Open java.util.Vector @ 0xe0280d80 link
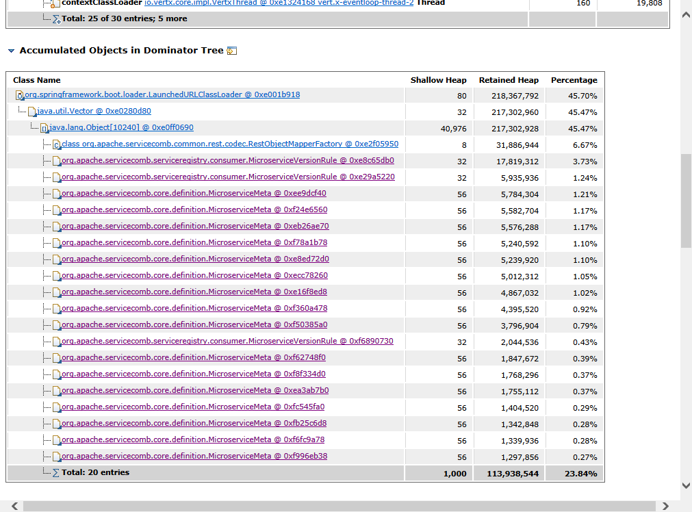Screen dimensions: 692x512 tap(94, 111)
